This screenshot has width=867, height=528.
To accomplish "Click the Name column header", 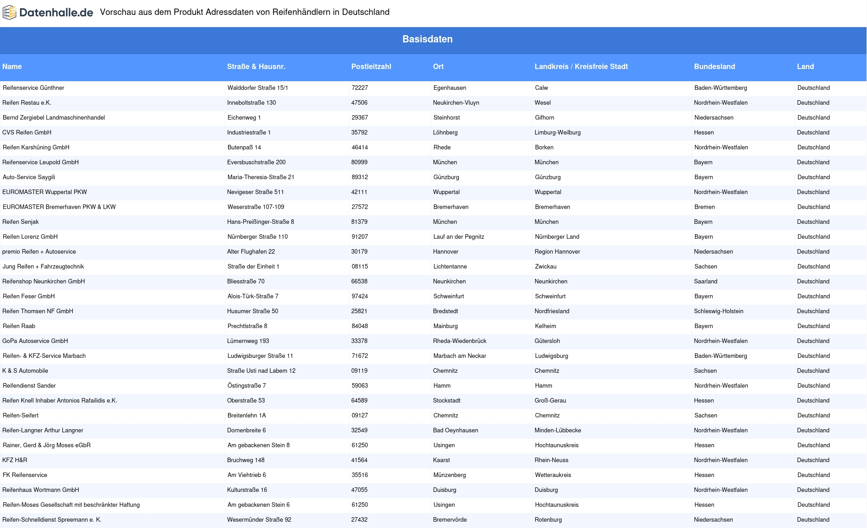I will pyautogui.click(x=12, y=66).
